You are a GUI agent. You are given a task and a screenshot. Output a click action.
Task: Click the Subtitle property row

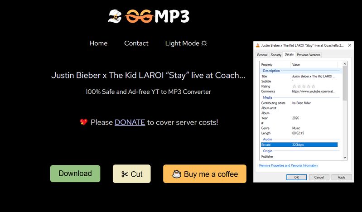(x=299, y=81)
